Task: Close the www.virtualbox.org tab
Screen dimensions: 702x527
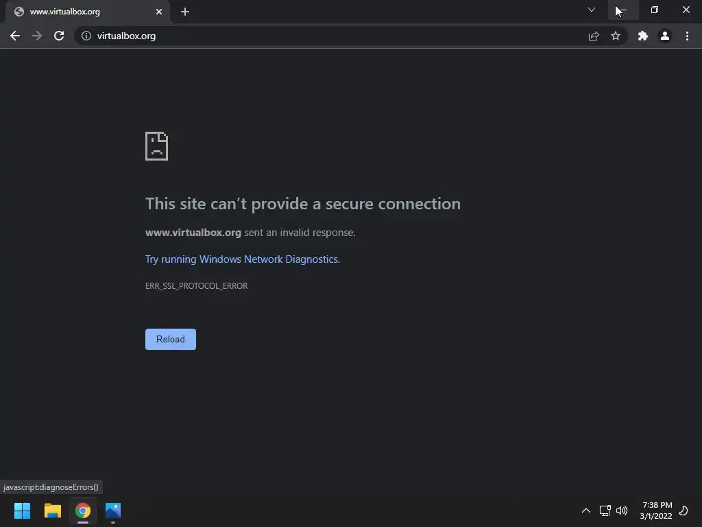Action: [x=159, y=12]
